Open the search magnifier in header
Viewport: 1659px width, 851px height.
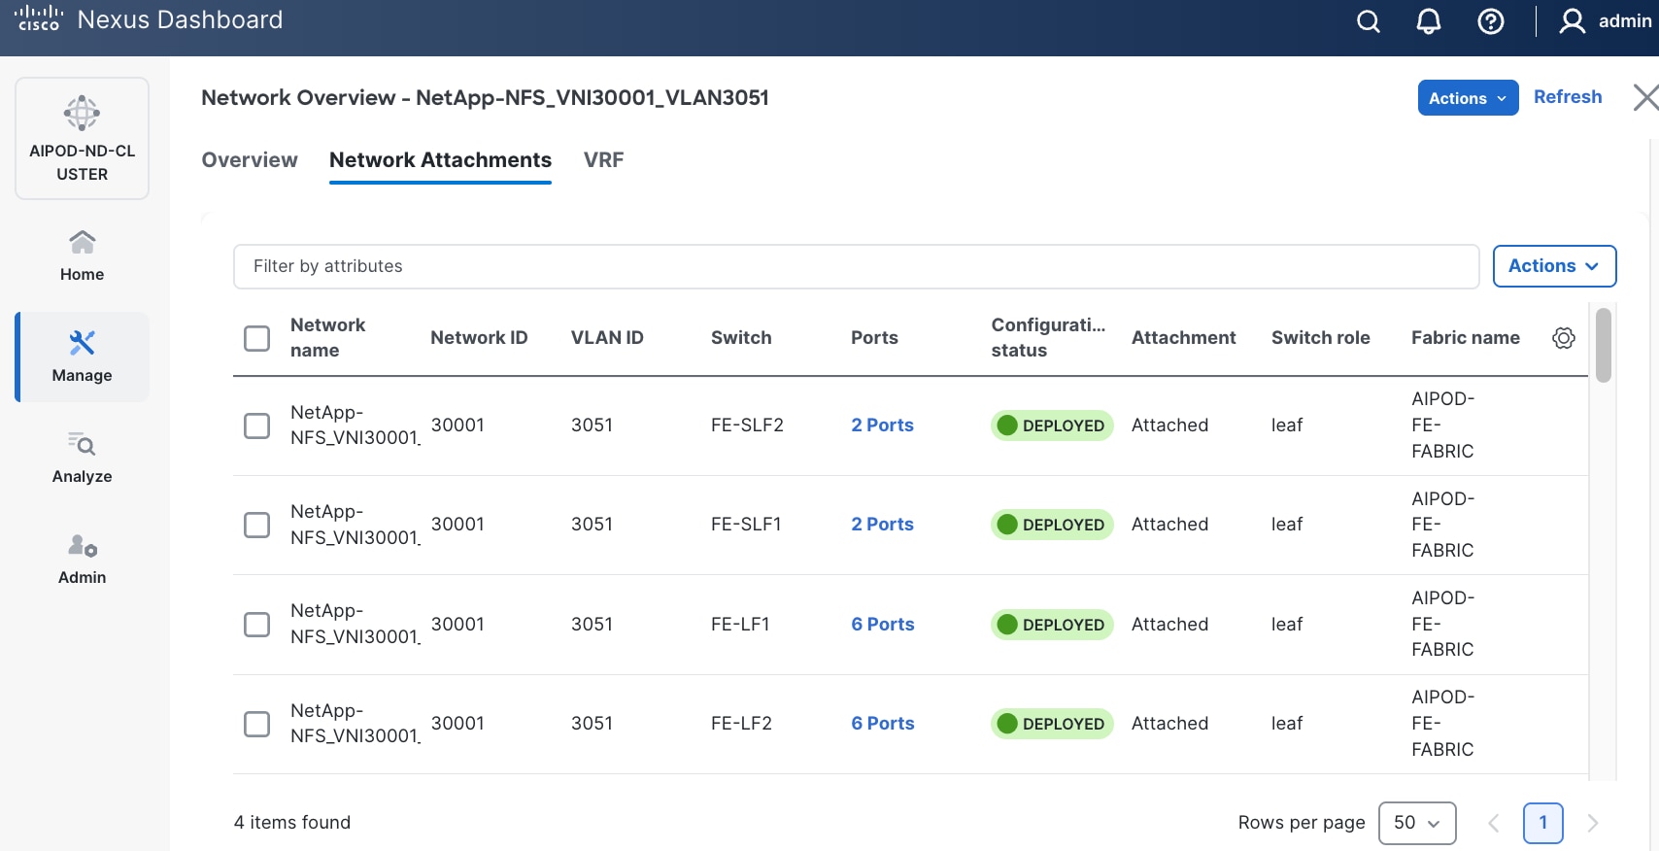(1368, 21)
